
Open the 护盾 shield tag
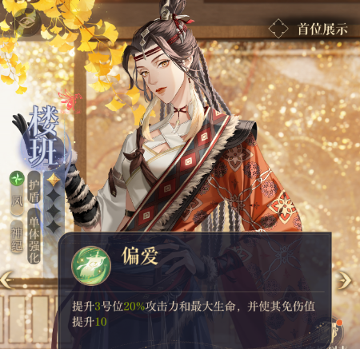[34, 188]
